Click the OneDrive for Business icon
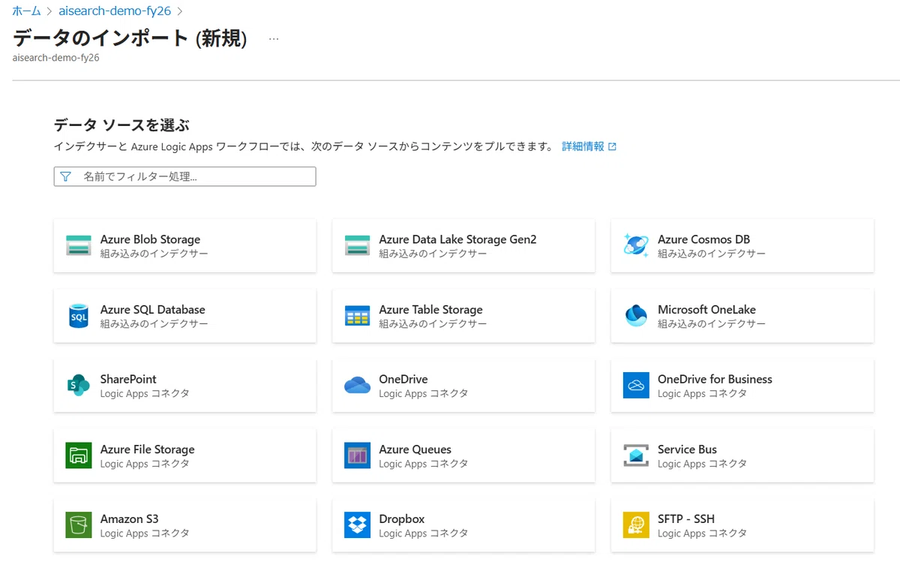The width and height of the screenshot is (900, 565). click(x=636, y=386)
